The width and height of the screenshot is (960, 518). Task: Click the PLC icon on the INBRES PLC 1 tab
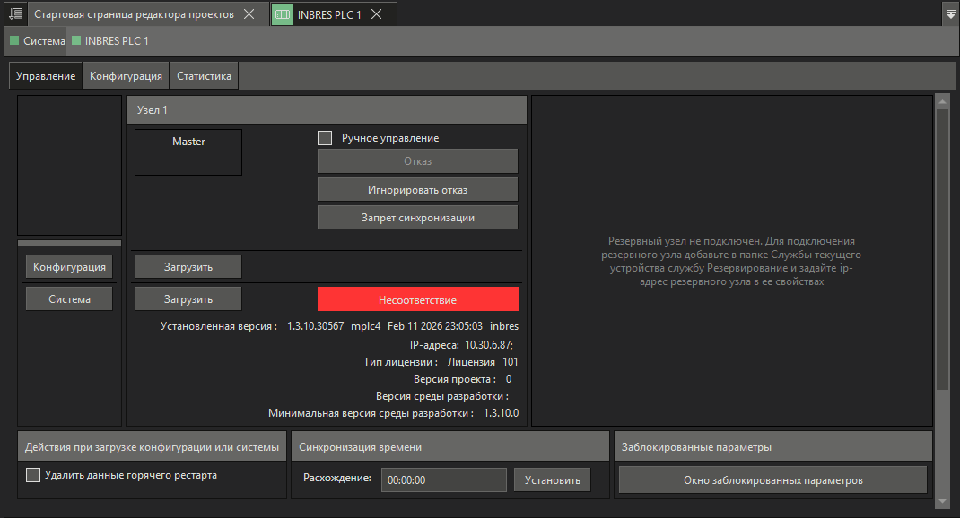coord(283,14)
